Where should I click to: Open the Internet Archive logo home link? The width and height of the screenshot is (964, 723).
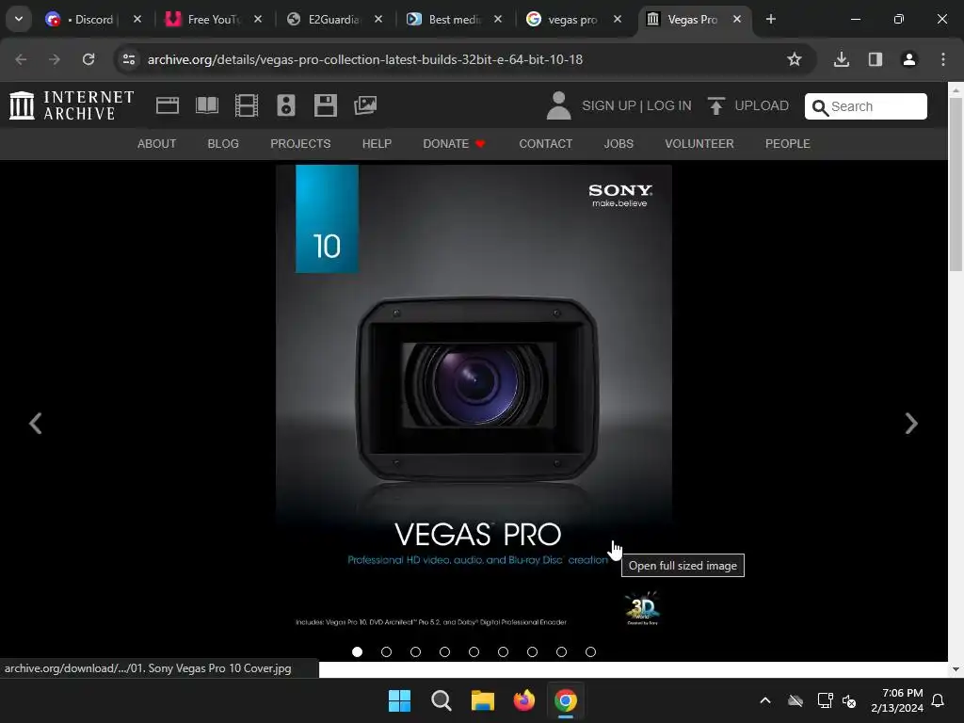[72, 105]
